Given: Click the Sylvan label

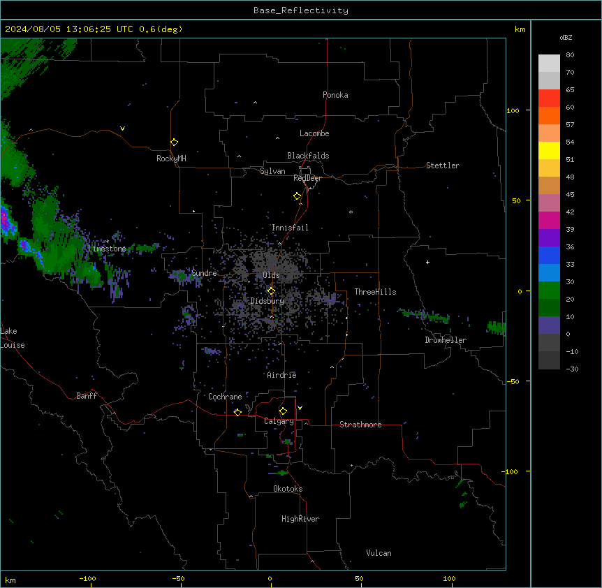Looking at the screenshot, I should coord(272,171).
